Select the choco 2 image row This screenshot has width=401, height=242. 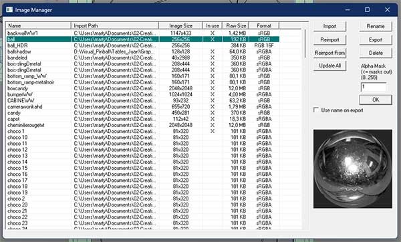142,199
